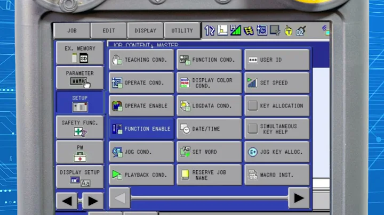Image resolution: width=384 pixels, height=215 pixels.
Task: Click the files icon beside LOGDATA COND.
Action: coord(185,105)
